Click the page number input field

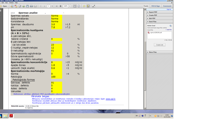(48, 6)
